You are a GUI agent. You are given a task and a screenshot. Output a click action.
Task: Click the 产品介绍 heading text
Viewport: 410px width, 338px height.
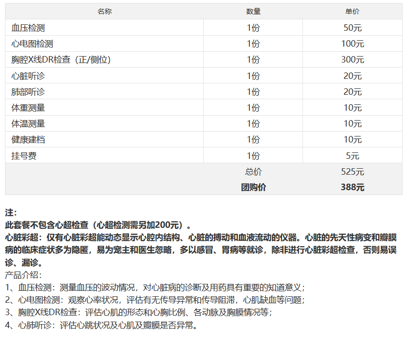click(23, 275)
